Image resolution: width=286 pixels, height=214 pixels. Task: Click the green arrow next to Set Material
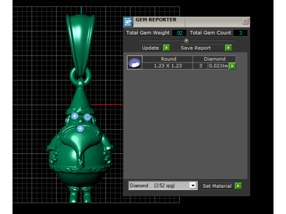(x=238, y=186)
